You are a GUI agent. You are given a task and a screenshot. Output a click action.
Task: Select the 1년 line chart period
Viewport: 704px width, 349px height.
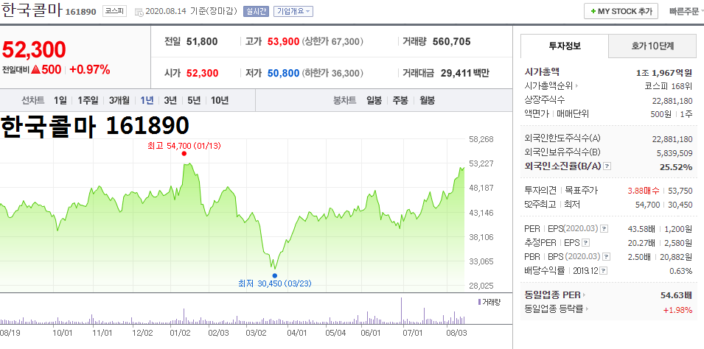tap(147, 100)
